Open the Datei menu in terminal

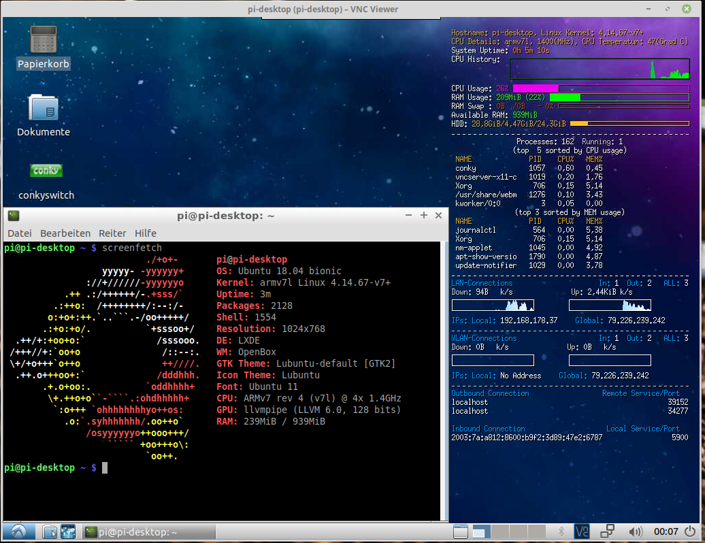20,233
